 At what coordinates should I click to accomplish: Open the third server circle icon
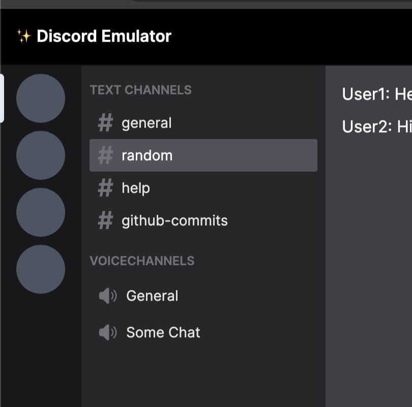(x=41, y=212)
